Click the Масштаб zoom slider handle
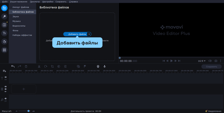 [28, 111]
